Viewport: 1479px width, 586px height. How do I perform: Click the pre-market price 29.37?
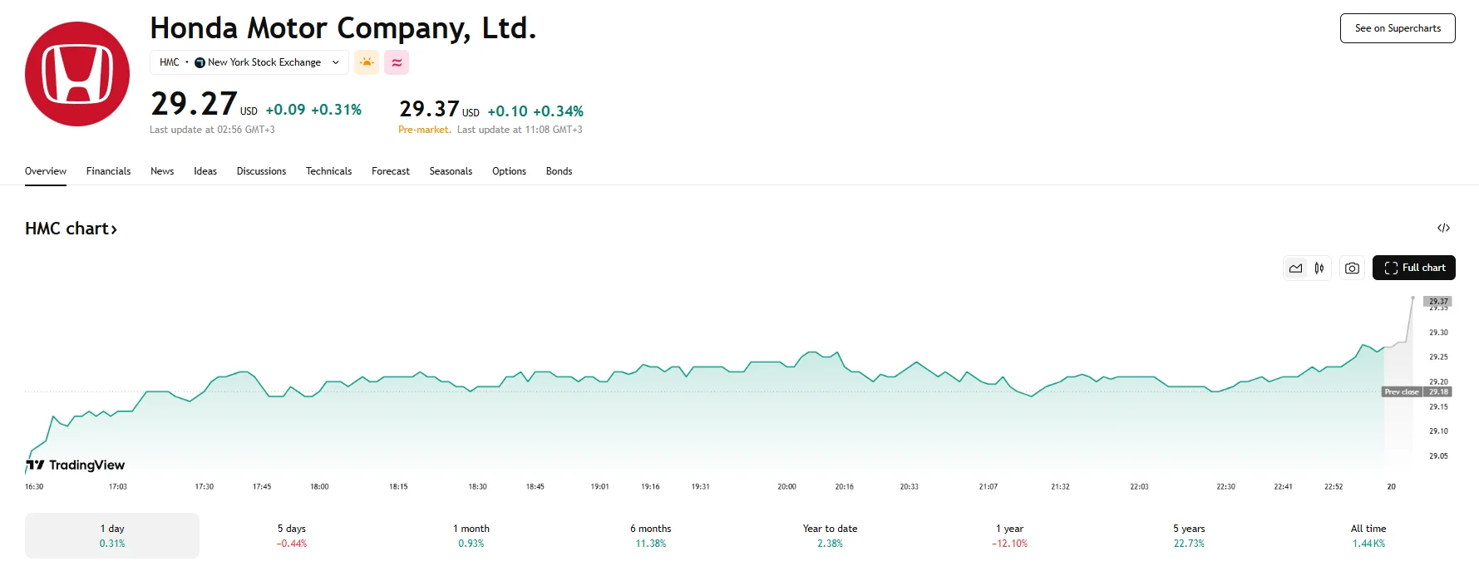(428, 108)
